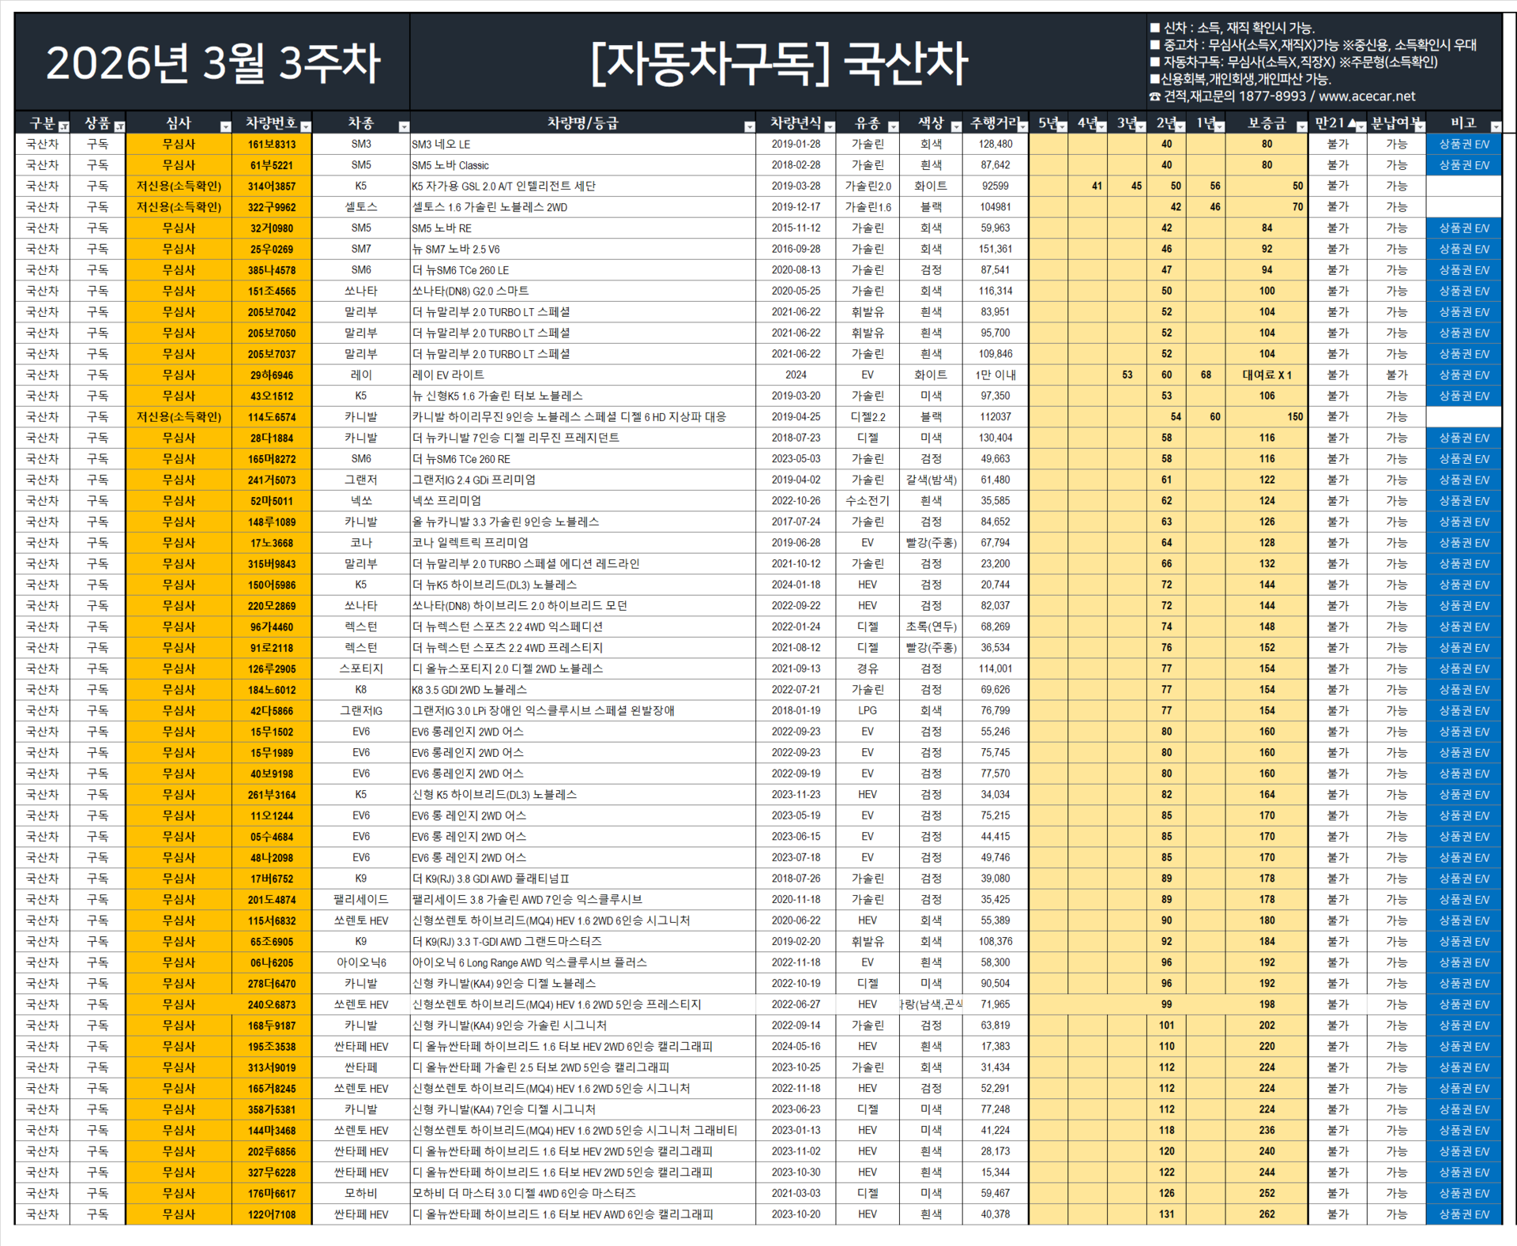Open the 차종 header filter arrow
This screenshot has height=1246, width=1517.
pyautogui.click(x=404, y=126)
